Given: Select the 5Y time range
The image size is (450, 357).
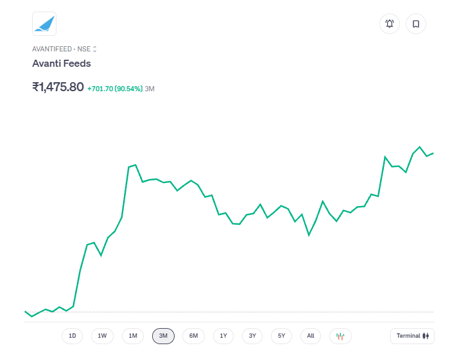Looking at the screenshot, I should (x=281, y=336).
